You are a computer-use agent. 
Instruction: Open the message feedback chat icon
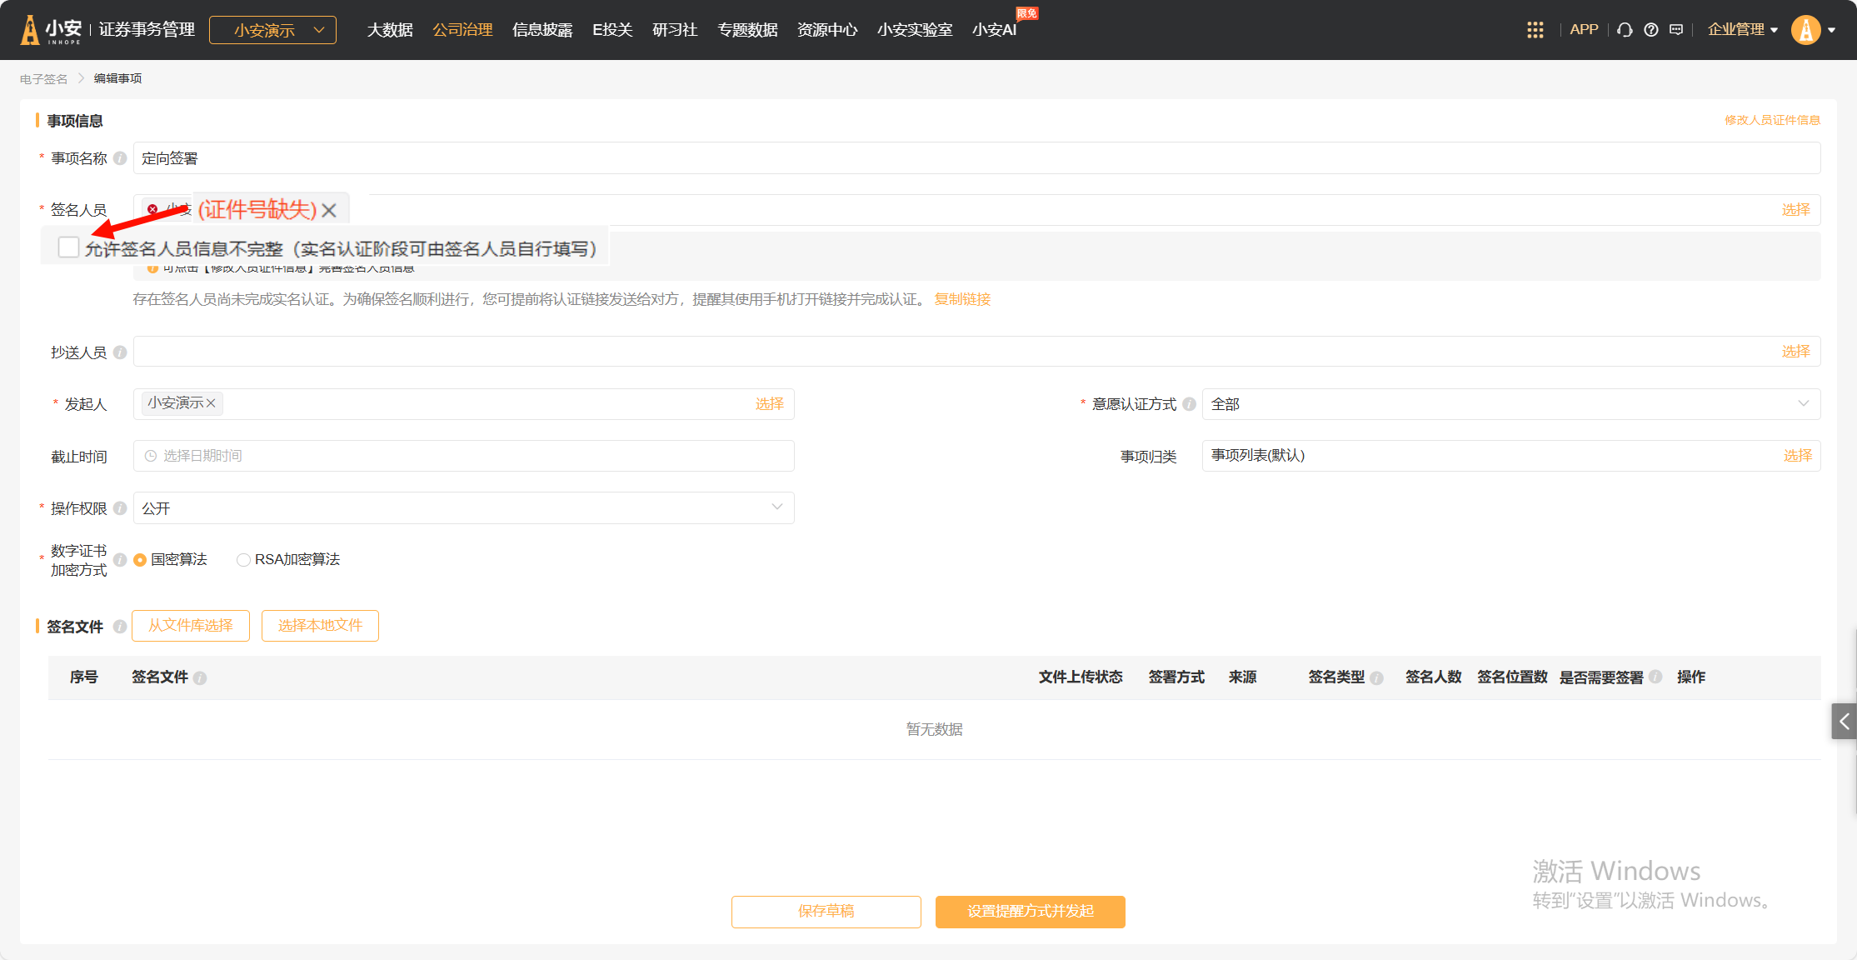1676,30
